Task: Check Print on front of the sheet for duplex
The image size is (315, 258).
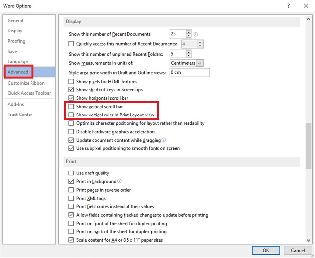Action: (x=71, y=223)
